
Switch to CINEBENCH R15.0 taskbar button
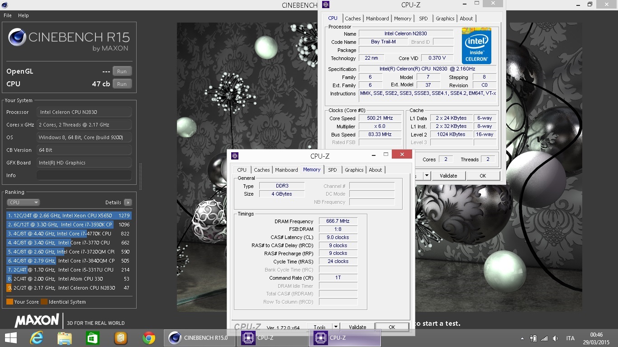[199, 338]
